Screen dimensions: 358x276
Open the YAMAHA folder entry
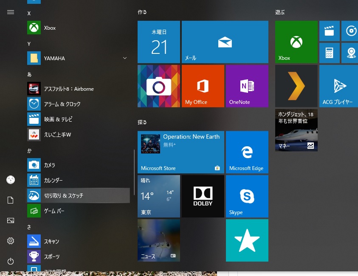point(78,58)
